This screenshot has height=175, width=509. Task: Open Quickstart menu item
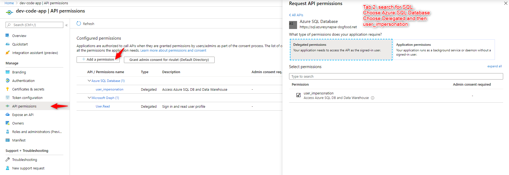click(x=20, y=44)
